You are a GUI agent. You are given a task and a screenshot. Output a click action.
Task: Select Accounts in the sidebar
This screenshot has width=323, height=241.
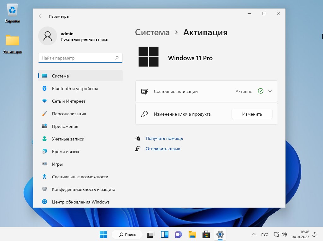click(68, 139)
